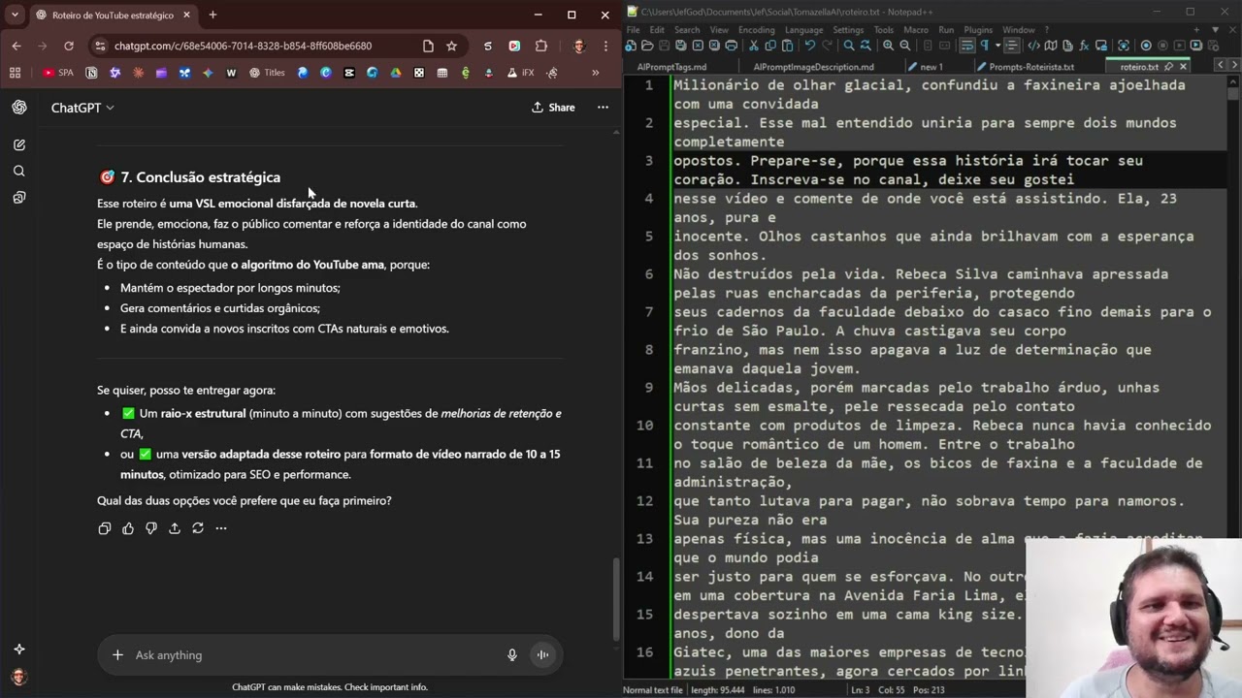The height and width of the screenshot is (698, 1242).
Task: Click the regenerate response icon
Action: point(198,528)
